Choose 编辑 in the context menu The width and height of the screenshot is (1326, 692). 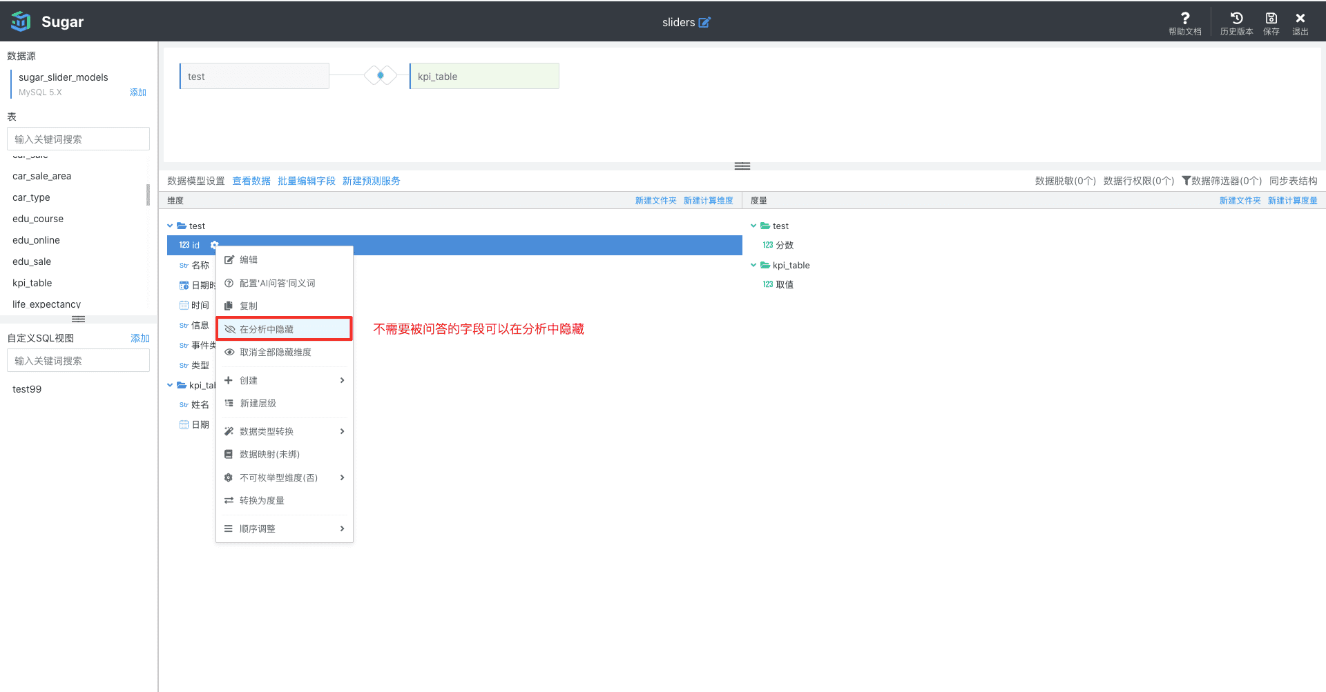(x=285, y=259)
